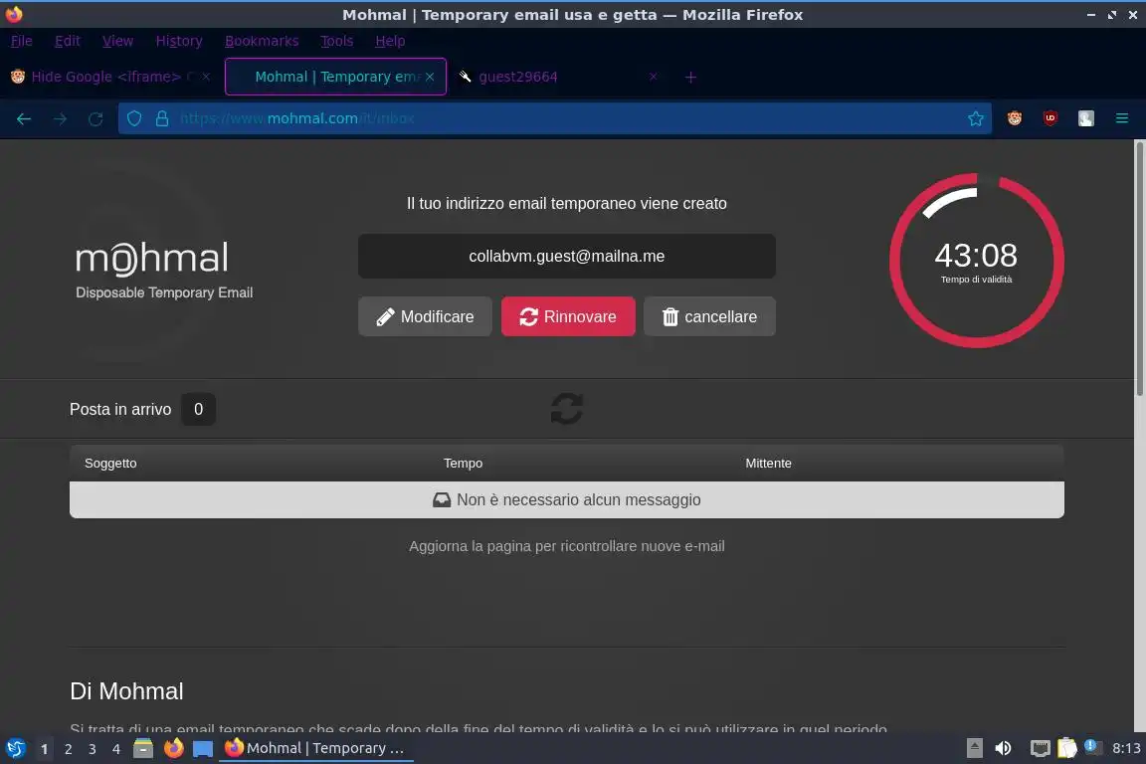
Task: Go back using the browser back arrow
Action: (x=24, y=118)
